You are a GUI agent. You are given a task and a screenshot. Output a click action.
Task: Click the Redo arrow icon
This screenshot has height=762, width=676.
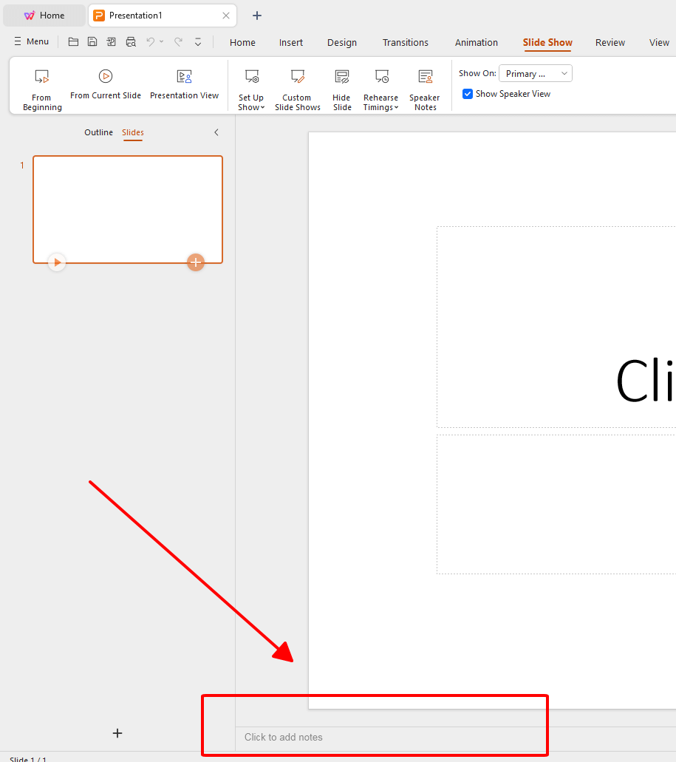[178, 42]
